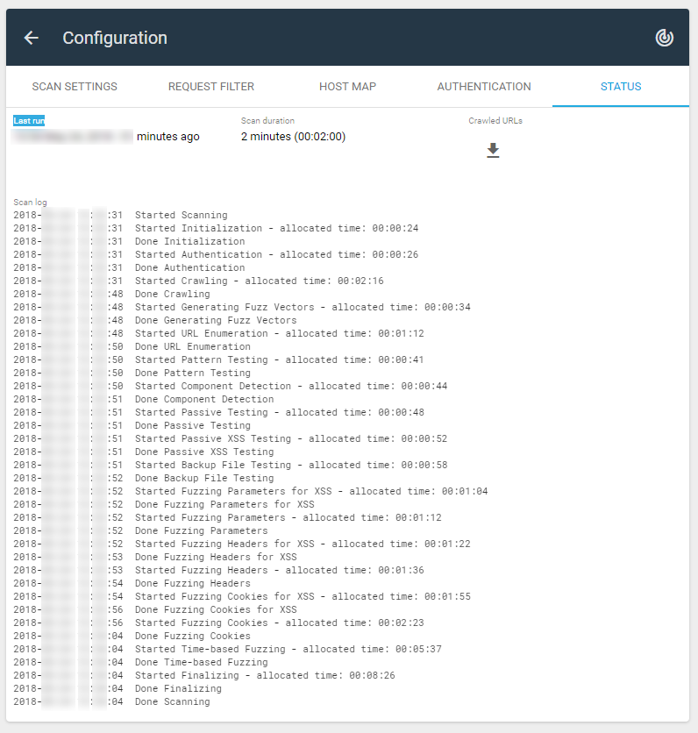Click 'Started Fuzzing Parameters' 00:01:12 entry
Image resolution: width=698 pixels, height=733 pixels.
point(288,517)
